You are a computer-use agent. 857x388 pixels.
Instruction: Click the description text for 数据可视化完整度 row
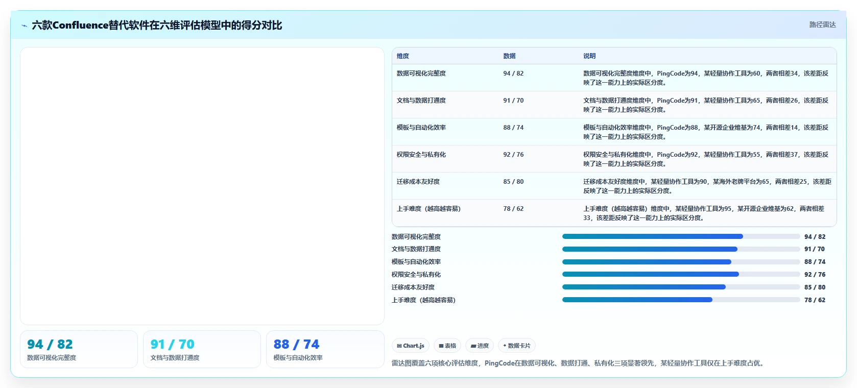coord(706,78)
